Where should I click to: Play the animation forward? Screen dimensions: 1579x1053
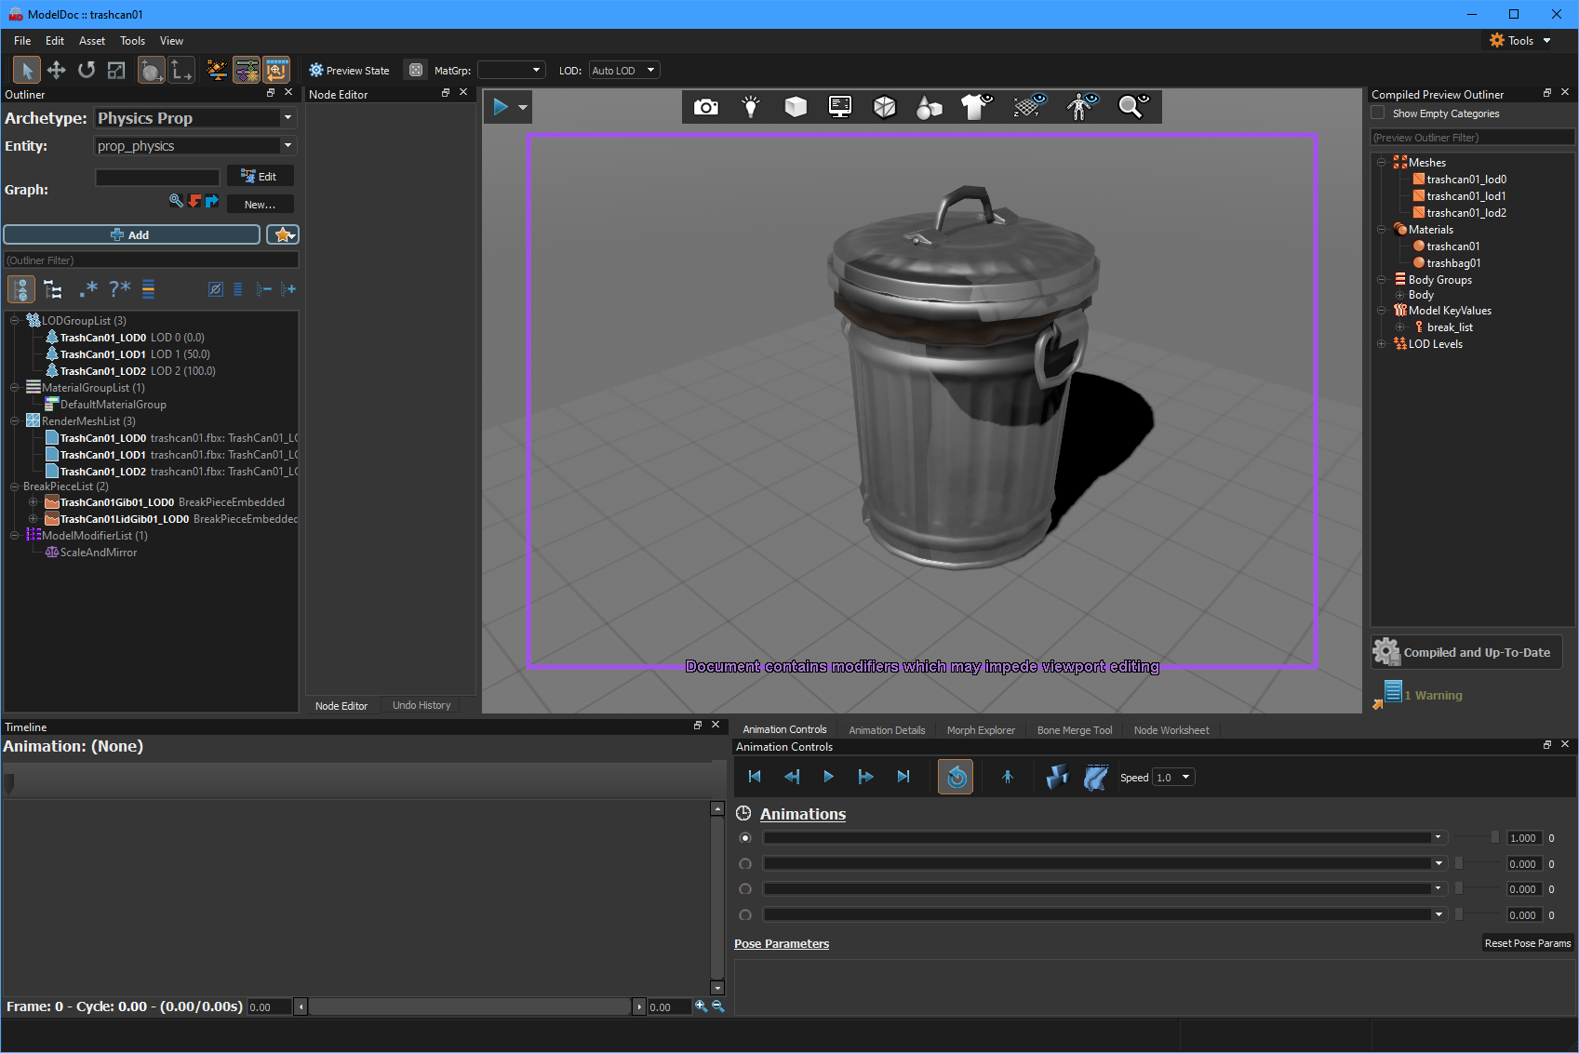pyautogui.click(x=828, y=777)
